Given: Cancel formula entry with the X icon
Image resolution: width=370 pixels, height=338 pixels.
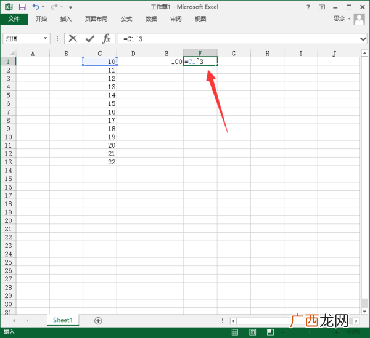Looking at the screenshot, I should (x=73, y=39).
